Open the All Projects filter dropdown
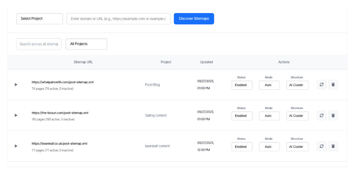Image resolution: width=354 pixels, height=172 pixels. click(86, 44)
